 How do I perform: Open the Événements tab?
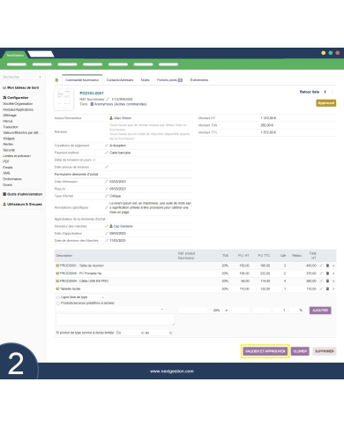pos(199,80)
